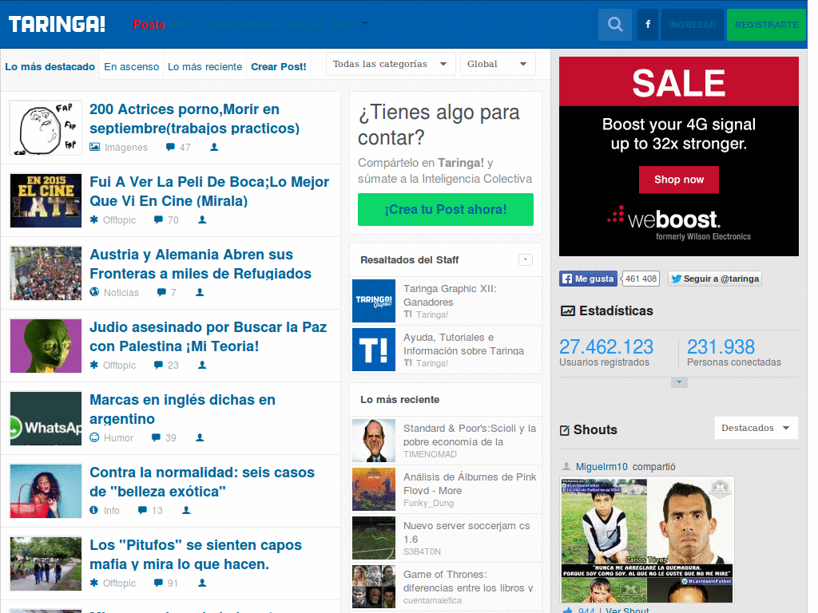Open the Todas las categorías dropdown

[x=391, y=64]
